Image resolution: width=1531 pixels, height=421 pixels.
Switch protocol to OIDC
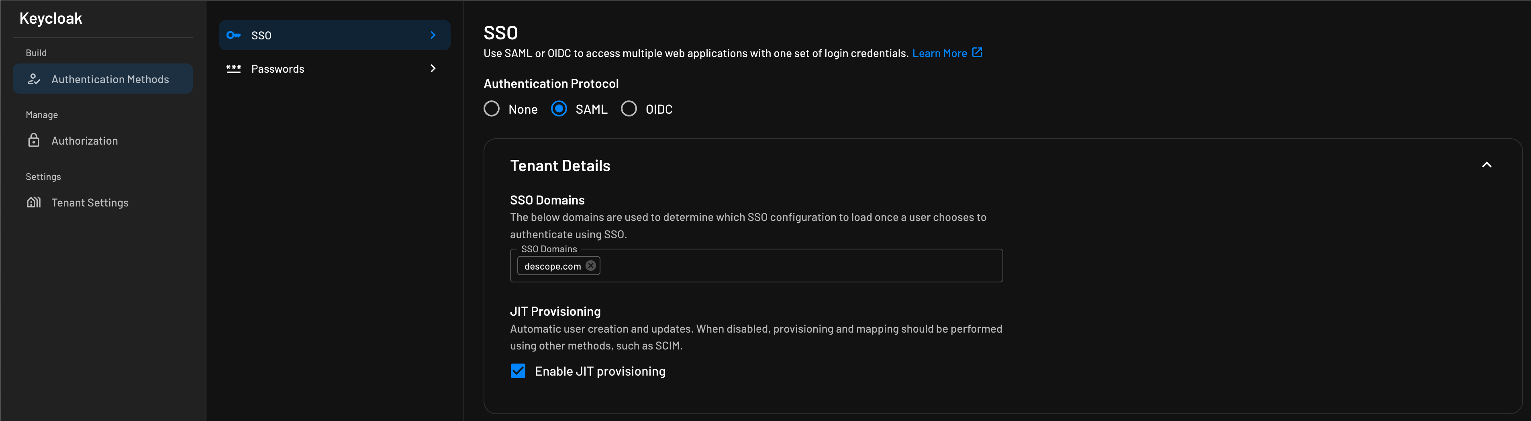coord(629,108)
